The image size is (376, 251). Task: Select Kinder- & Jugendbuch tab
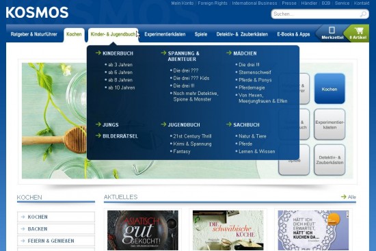[x=113, y=34]
